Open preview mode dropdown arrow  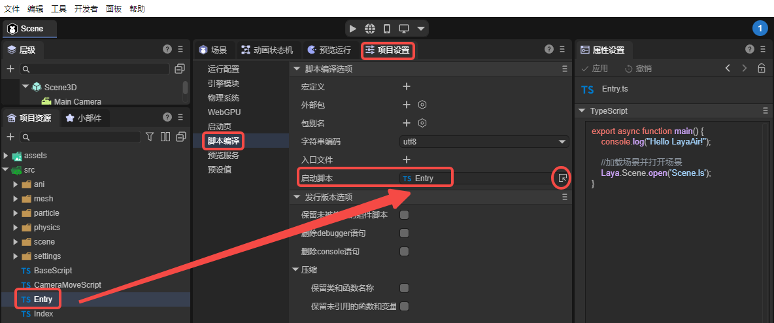point(421,29)
